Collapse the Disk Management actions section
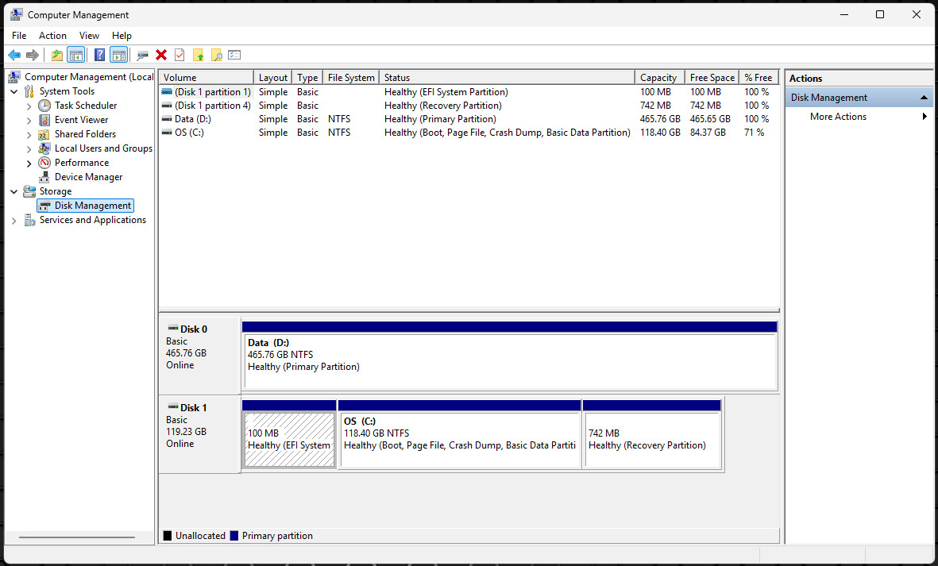This screenshot has height=566, width=938. 924,98
